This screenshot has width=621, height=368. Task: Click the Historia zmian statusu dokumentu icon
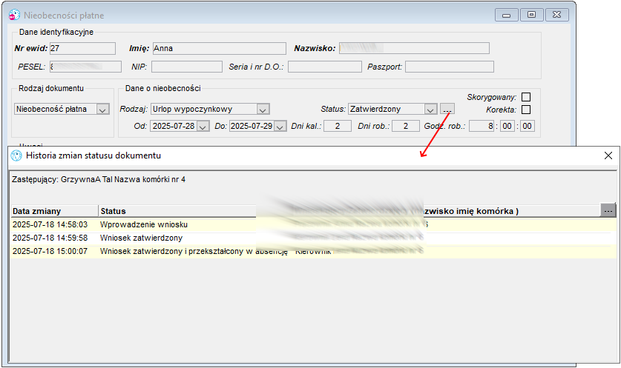coord(16,155)
